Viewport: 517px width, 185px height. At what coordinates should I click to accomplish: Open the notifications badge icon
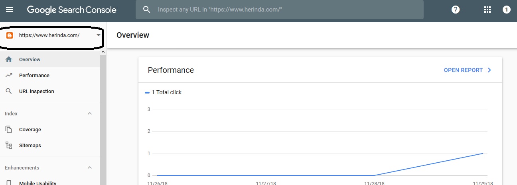tap(506, 10)
